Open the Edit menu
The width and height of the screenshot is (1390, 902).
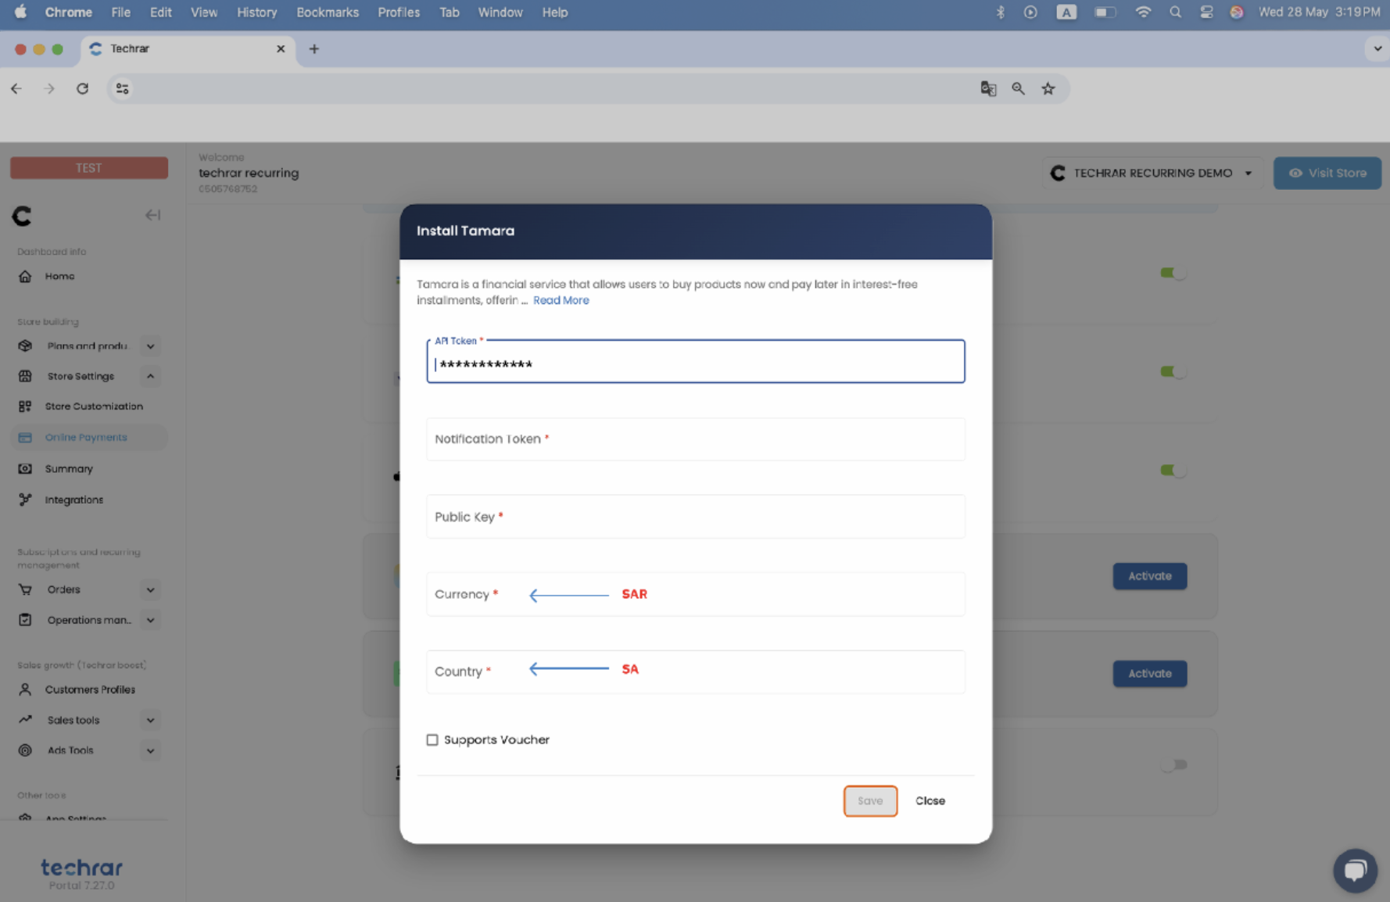(x=160, y=12)
